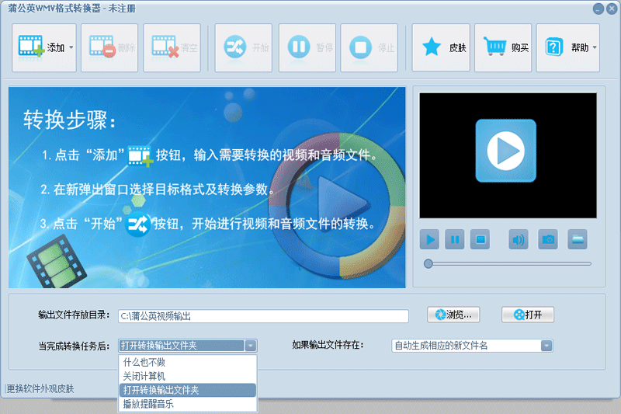
Task: Click the 转换步骤 banner image
Action: click(207, 187)
